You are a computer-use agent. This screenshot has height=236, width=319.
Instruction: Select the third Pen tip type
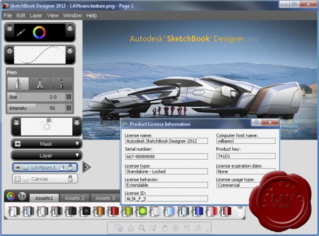61,83
